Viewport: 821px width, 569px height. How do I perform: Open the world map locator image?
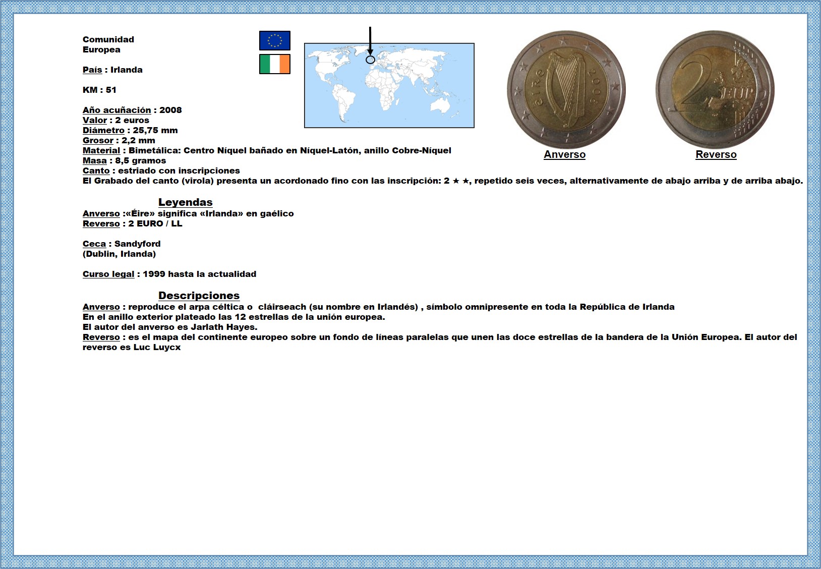tap(389, 85)
